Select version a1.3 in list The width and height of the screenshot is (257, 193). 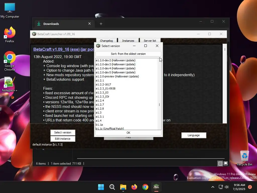click(127, 113)
